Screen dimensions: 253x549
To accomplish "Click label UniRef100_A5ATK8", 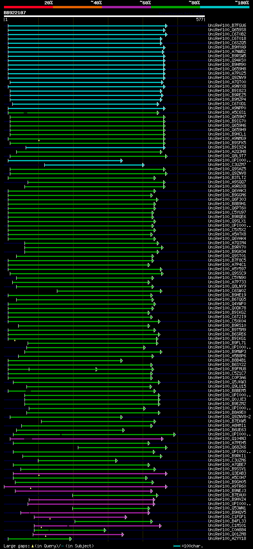I will (x=227, y=234).
